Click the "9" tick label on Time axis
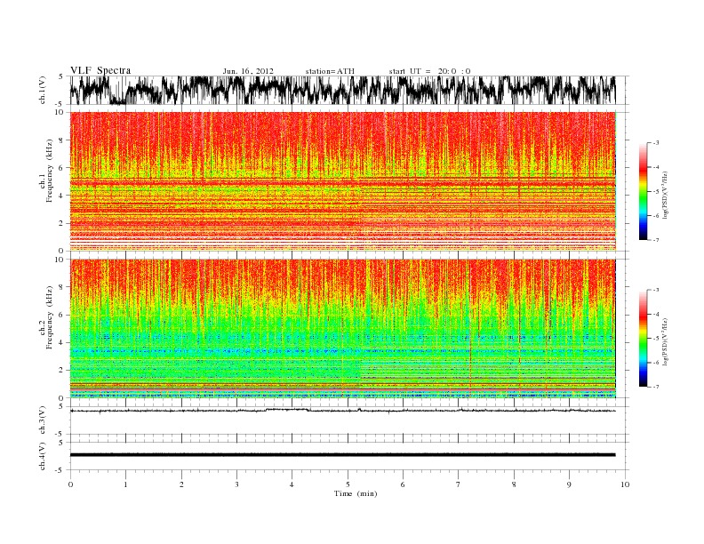This screenshot has width=704, height=544. tap(569, 484)
